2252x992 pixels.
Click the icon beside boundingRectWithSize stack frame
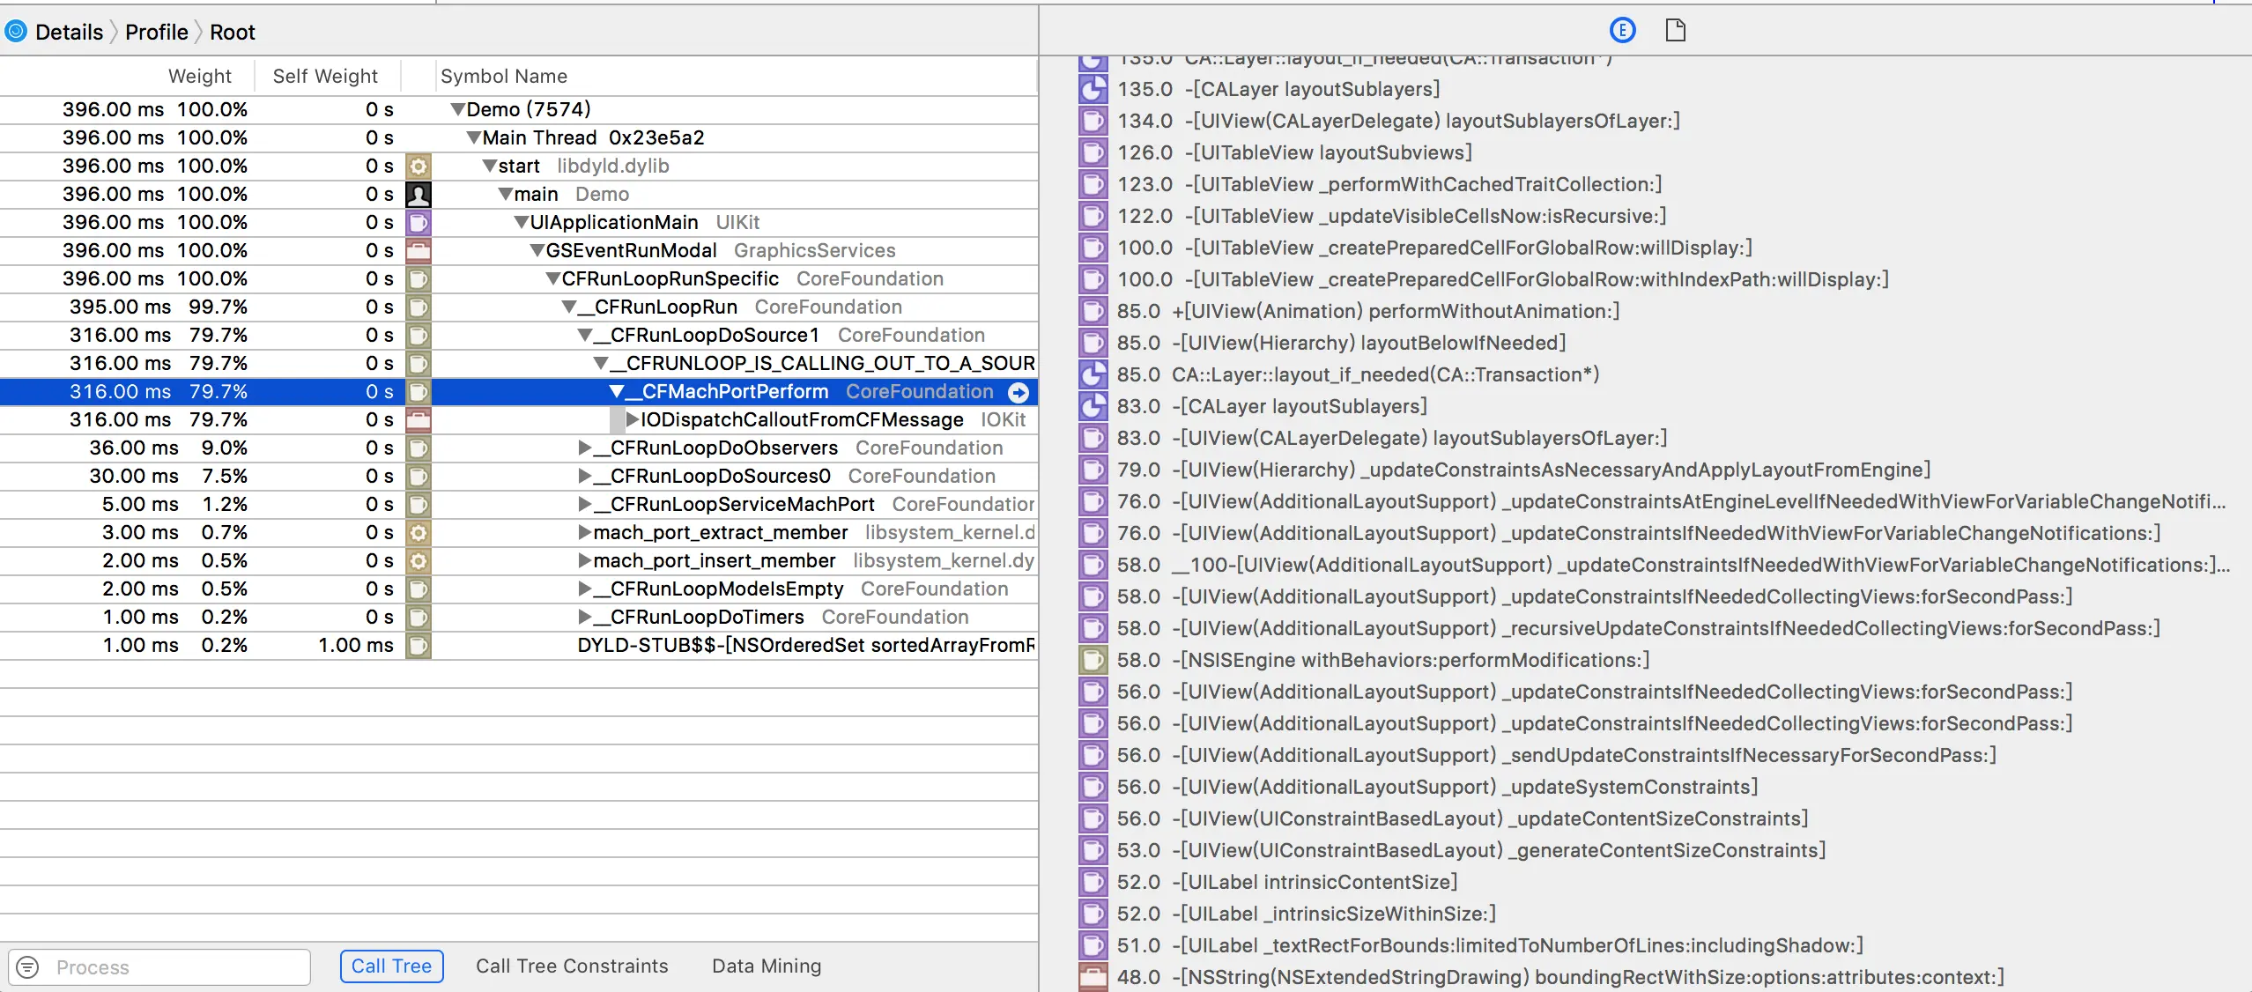[x=1093, y=977]
